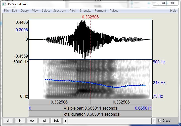
Task: Click the 500 Hz pitch ceiling label
Action: (159, 62)
